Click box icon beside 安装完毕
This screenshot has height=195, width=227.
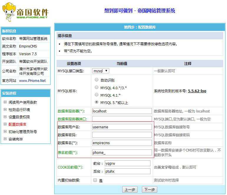(5, 139)
